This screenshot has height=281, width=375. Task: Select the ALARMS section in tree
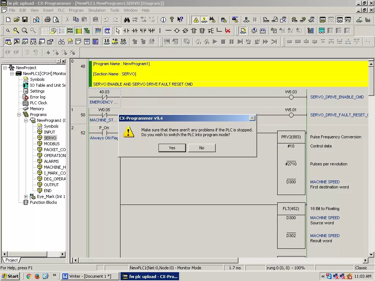click(x=51, y=161)
